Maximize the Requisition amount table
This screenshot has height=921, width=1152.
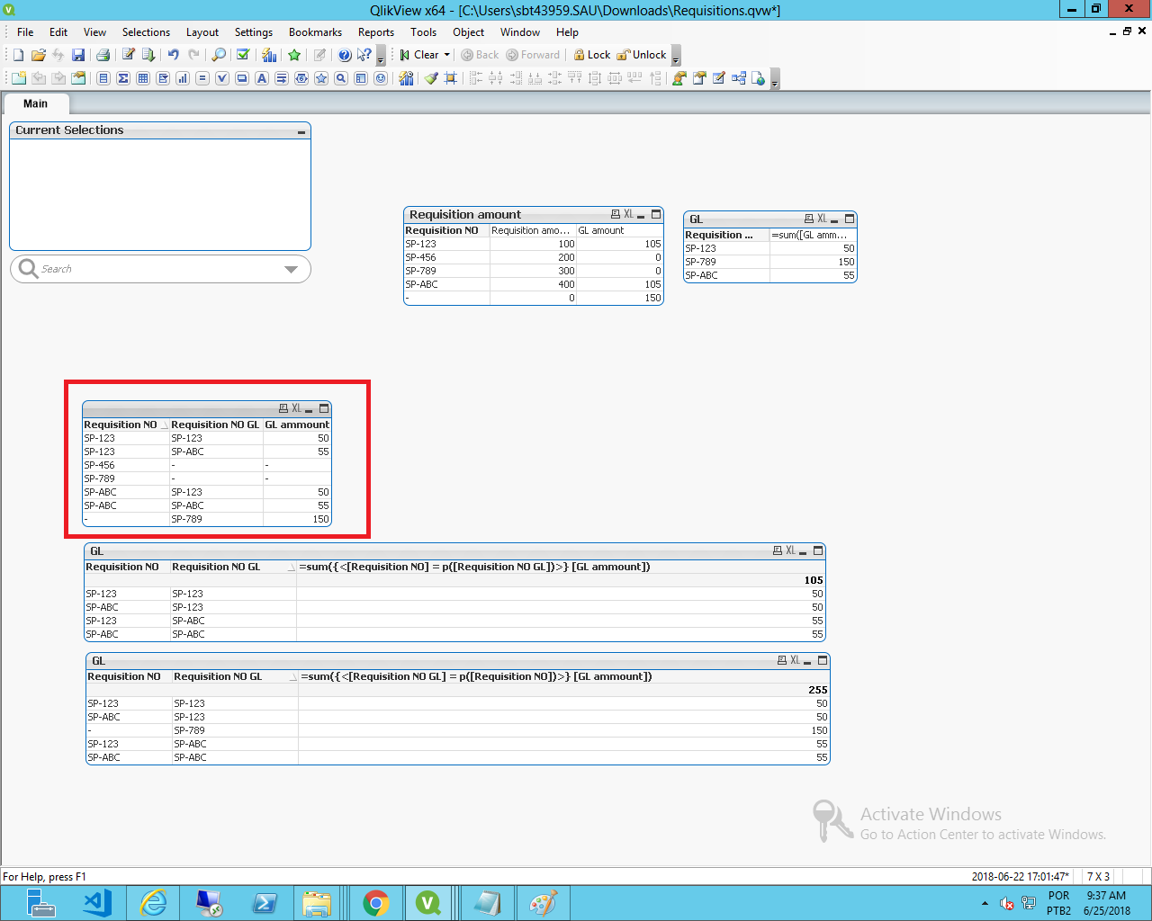656,214
